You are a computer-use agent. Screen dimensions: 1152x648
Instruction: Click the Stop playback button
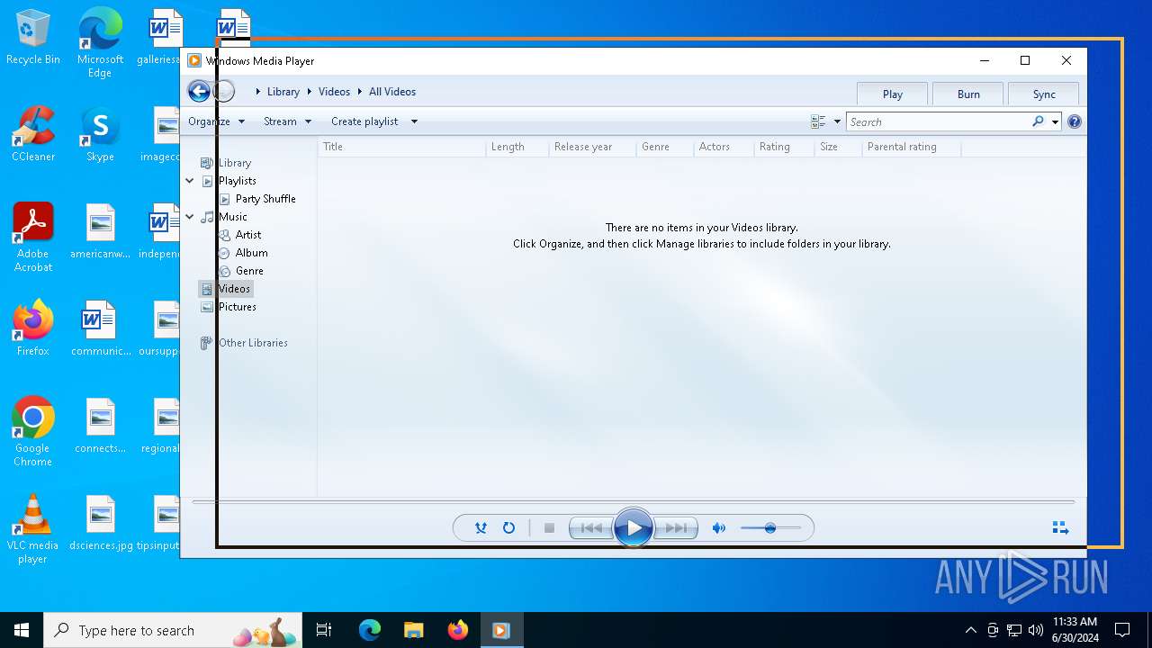(549, 528)
